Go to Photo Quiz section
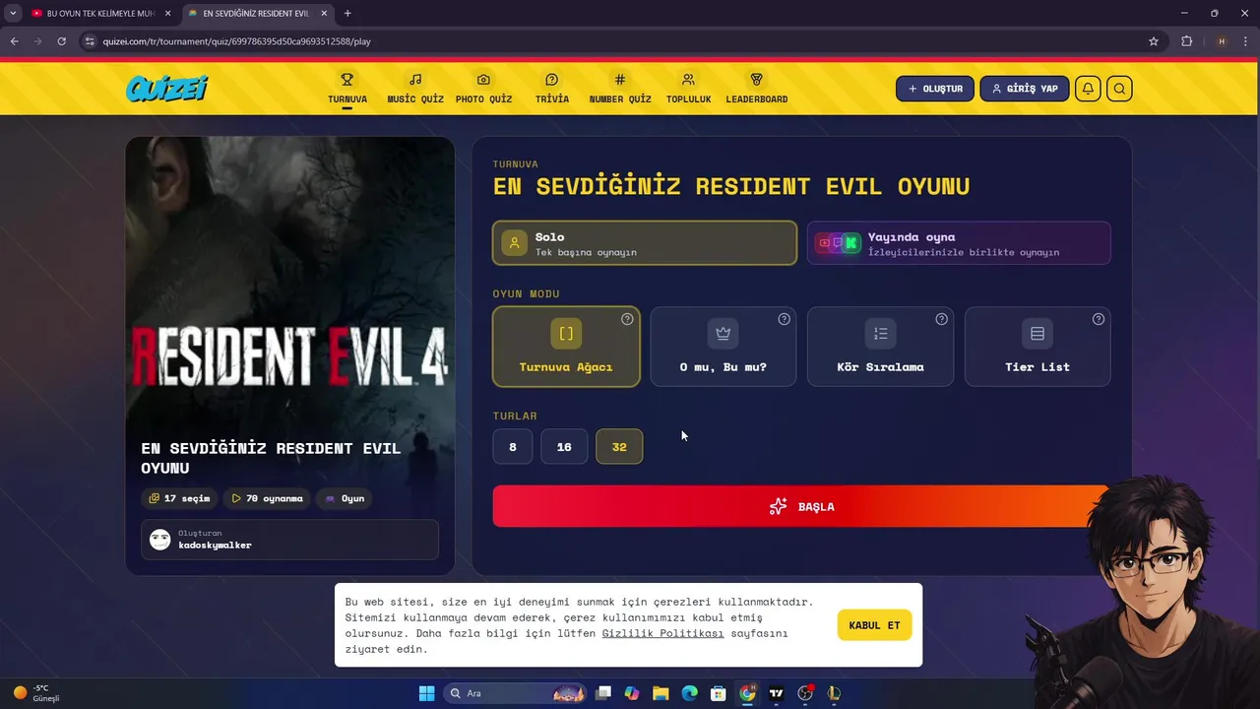The image size is (1260, 709). [483, 89]
